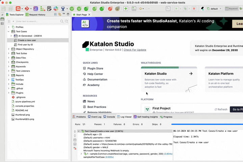Screen dimensions: 243x162
Task: Open the default profile dropdown
Action: [215, 8]
